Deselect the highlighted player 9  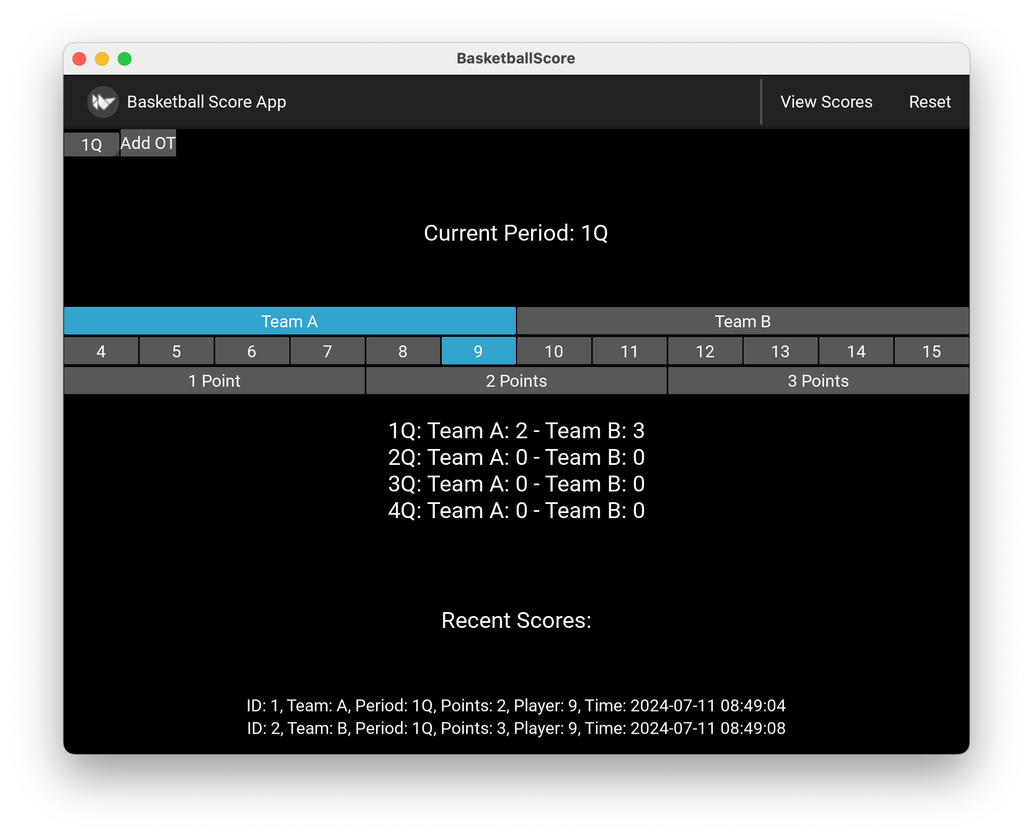point(478,351)
